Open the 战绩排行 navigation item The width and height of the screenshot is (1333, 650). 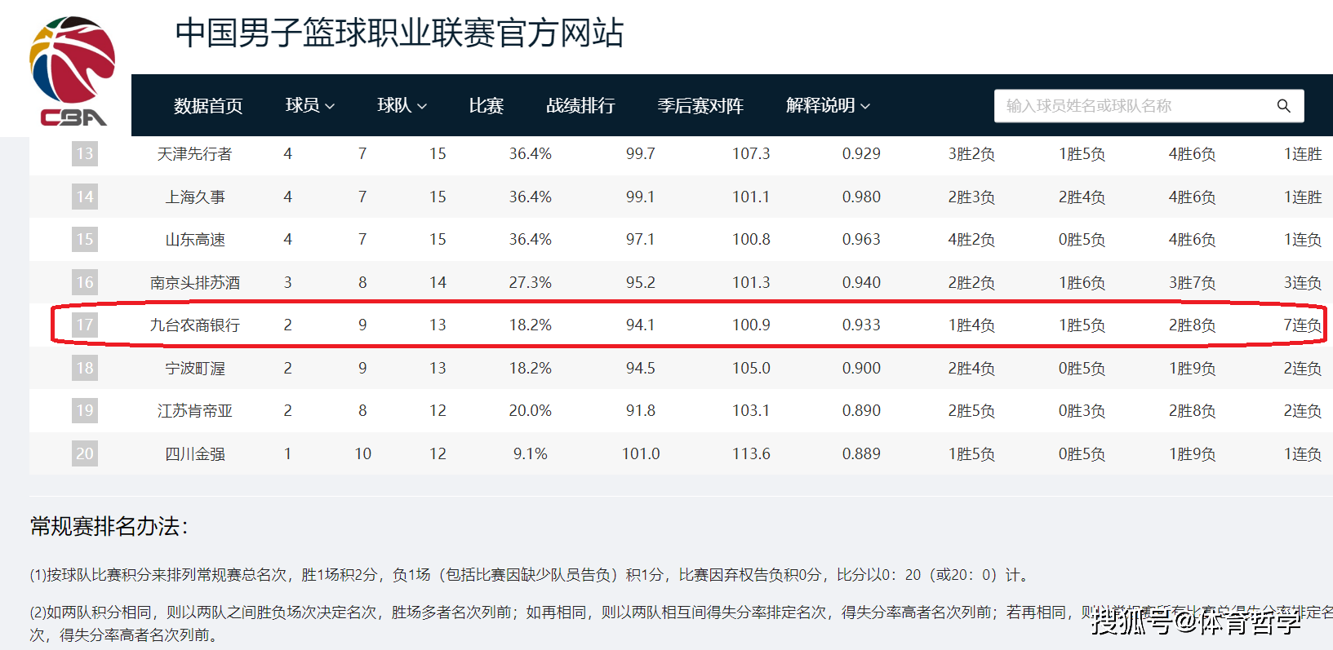580,106
